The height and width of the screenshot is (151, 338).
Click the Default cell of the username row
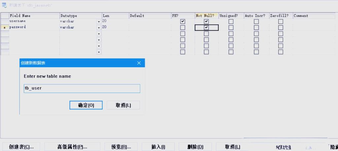pos(150,21)
